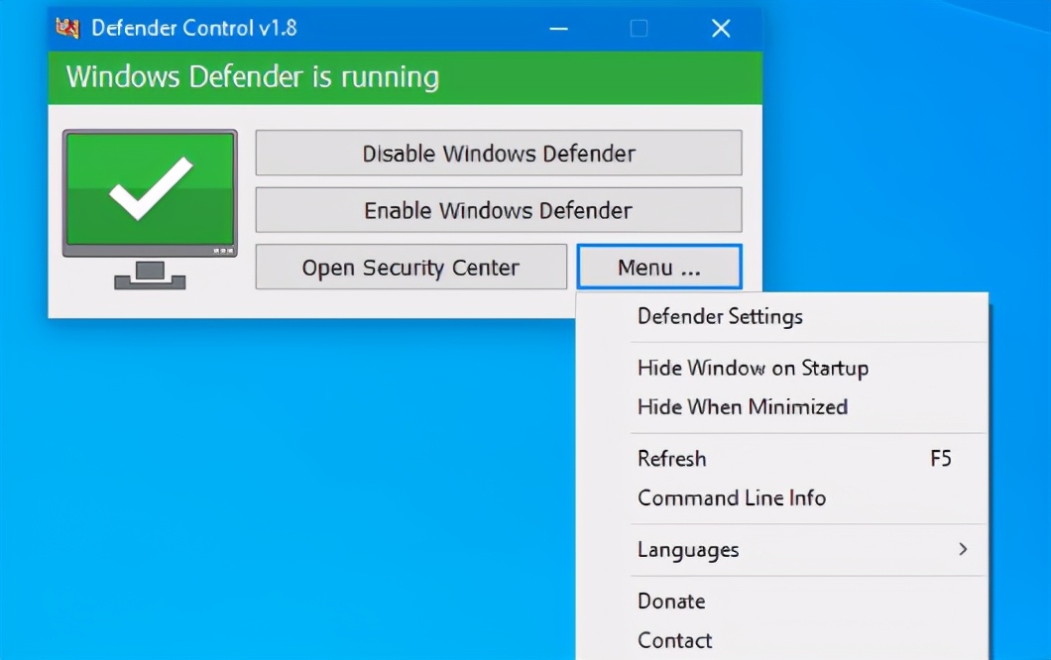Open Security Center via its button
1051x660 pixels.
[x=410, y=268]
